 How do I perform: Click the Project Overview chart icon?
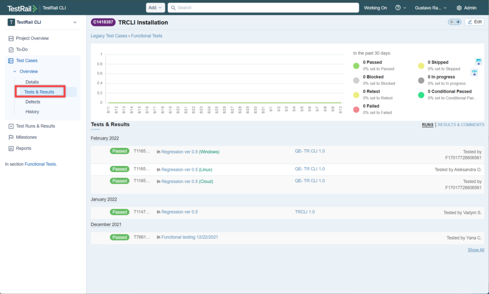point(11,38)
